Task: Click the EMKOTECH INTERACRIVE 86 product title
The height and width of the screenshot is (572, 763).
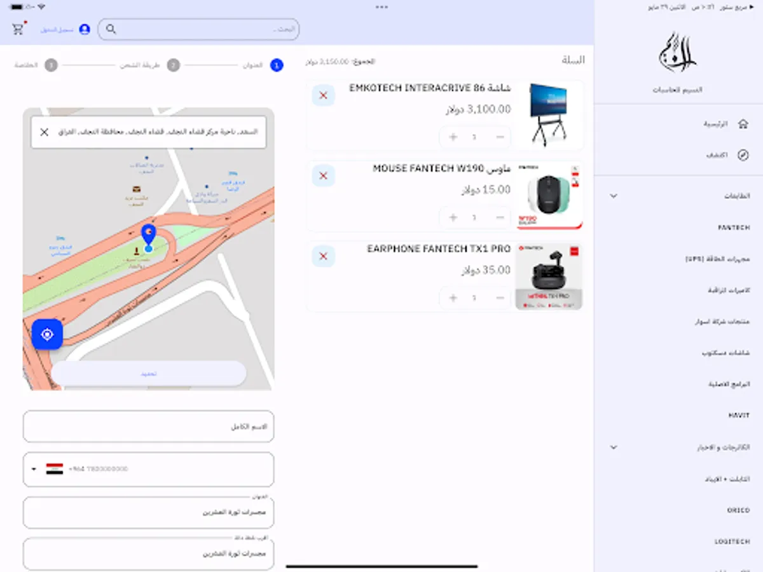Action: (x=430, y=88)
